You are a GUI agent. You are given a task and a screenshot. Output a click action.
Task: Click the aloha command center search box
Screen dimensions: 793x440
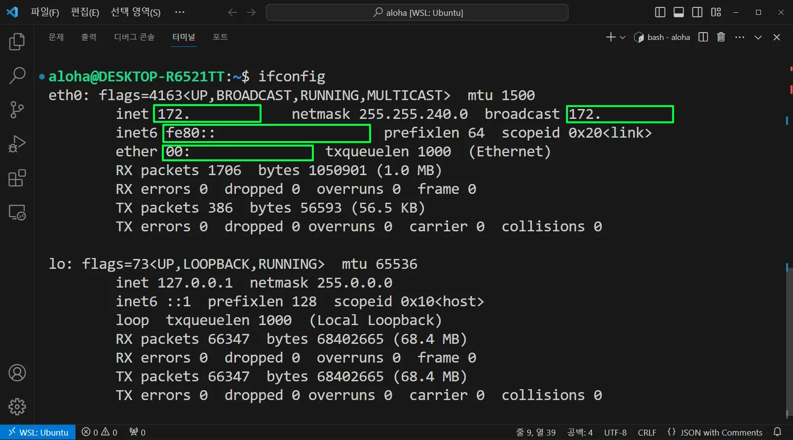[417, 12]
